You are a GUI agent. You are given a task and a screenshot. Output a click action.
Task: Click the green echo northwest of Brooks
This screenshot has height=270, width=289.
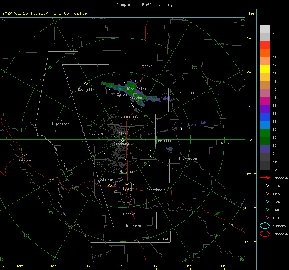click(217, 213)
